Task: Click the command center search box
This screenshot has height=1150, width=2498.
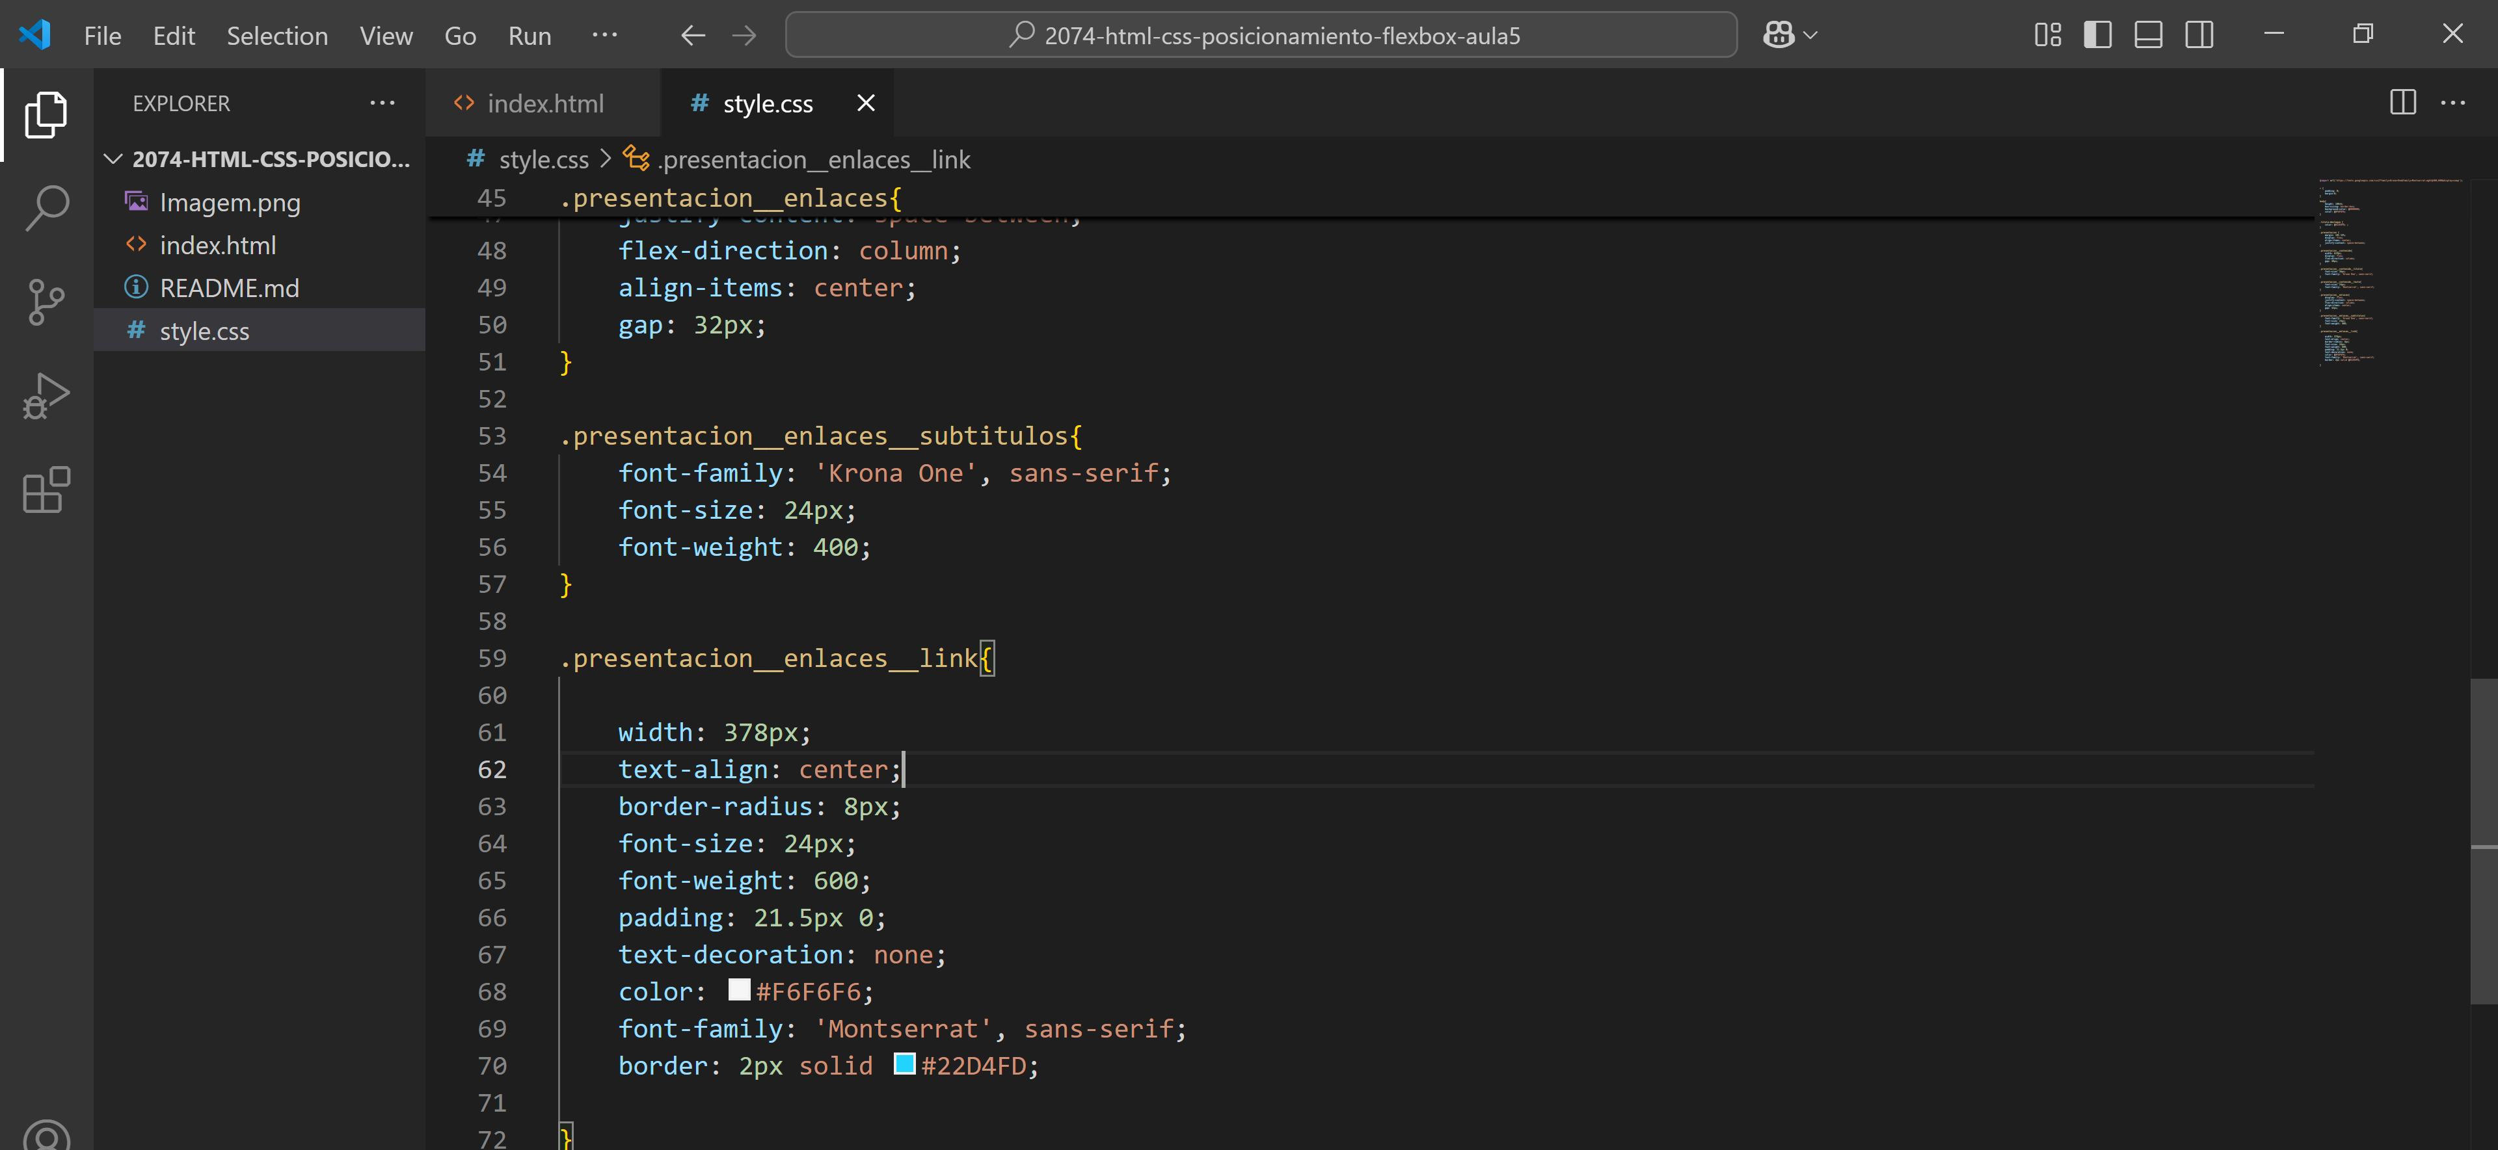Action: click(1261, 35)
